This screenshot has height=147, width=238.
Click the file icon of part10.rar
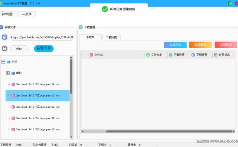pyautogui.click(x=13, y=130)
